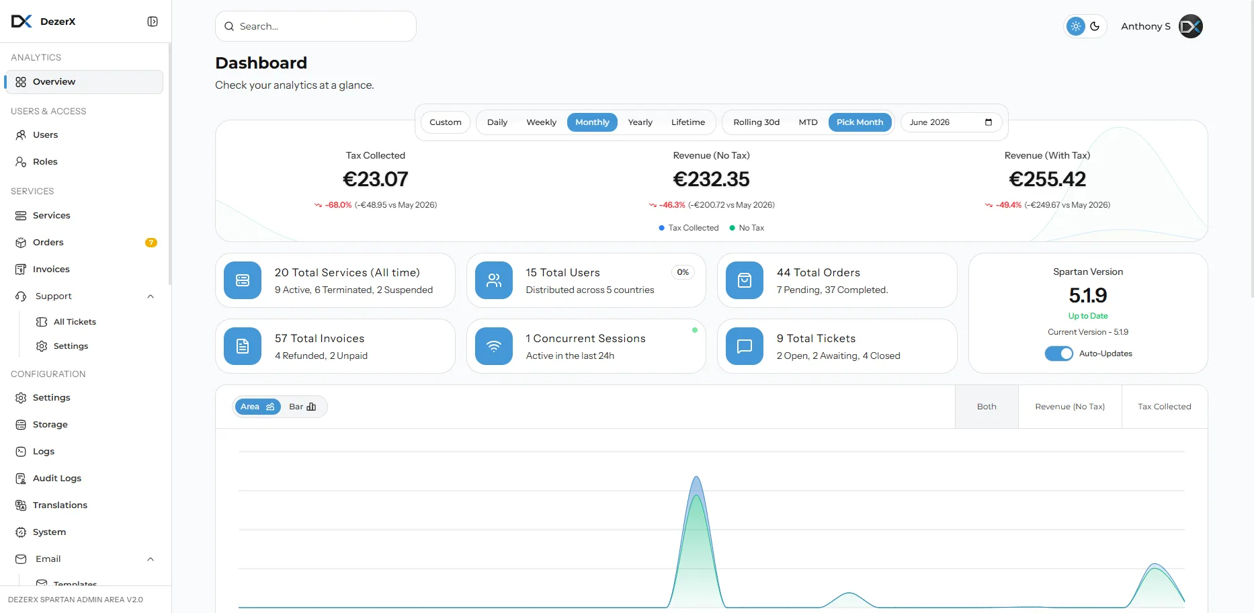Click the Custom range button
This screenshot has height=613, width=1254.
pos(446,122)
